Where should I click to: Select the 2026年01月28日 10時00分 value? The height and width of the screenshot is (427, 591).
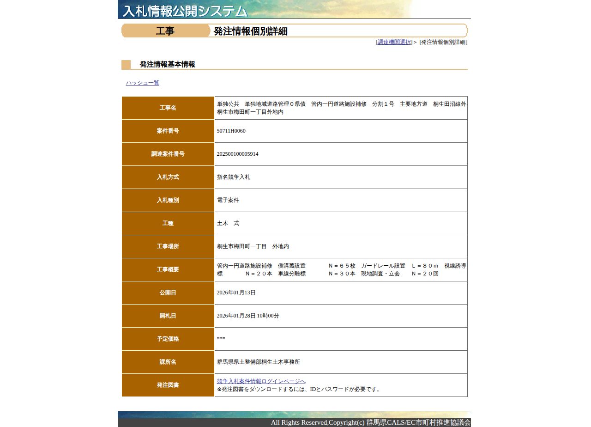pos(248,316)
